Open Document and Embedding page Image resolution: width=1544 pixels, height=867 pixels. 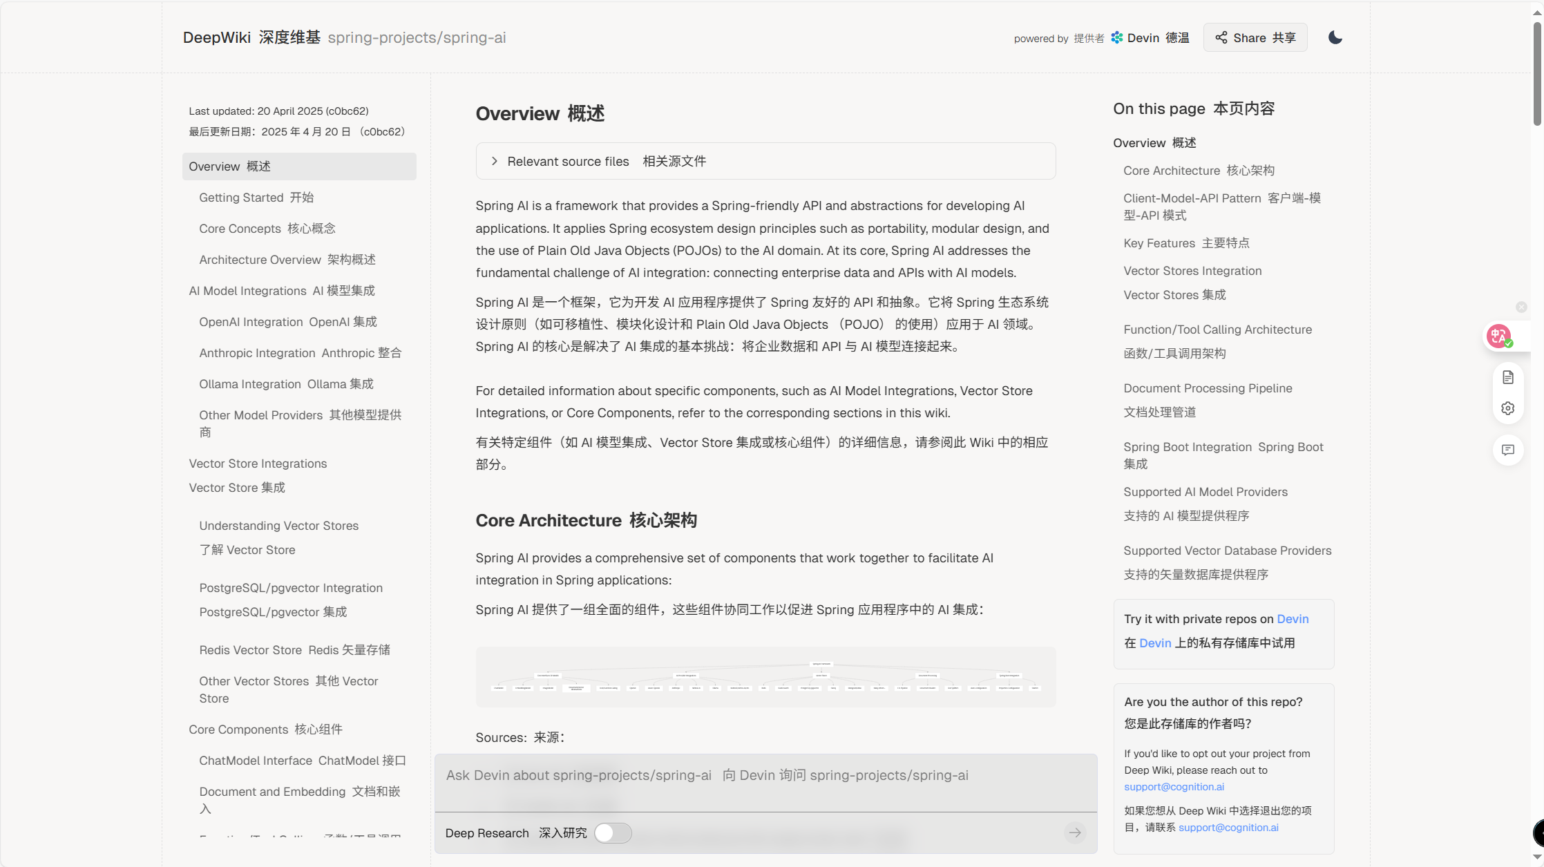pos(300,800)
